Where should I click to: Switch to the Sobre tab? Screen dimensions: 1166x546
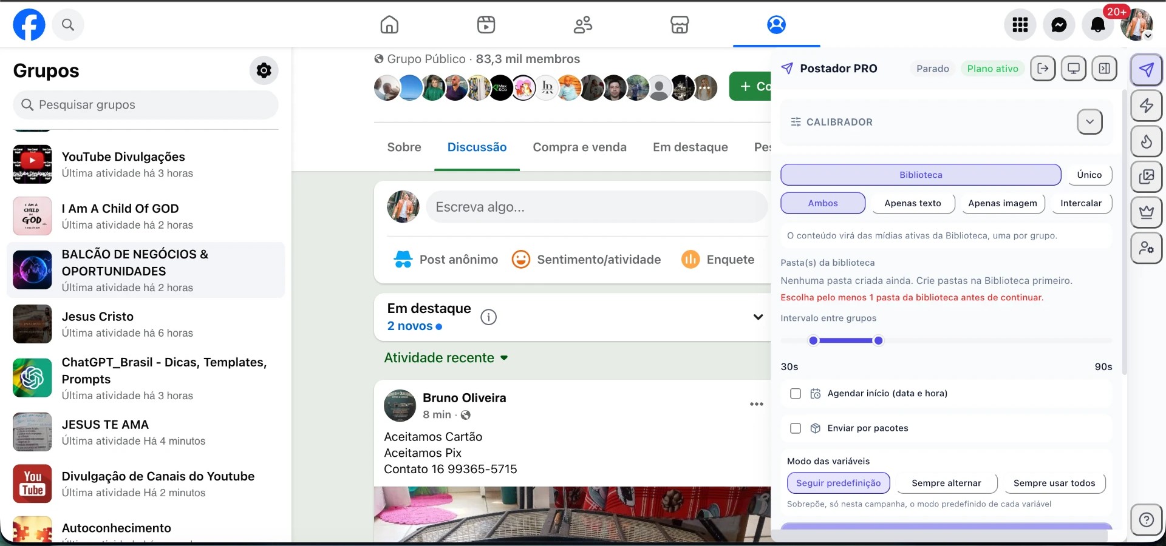point(404,147)
